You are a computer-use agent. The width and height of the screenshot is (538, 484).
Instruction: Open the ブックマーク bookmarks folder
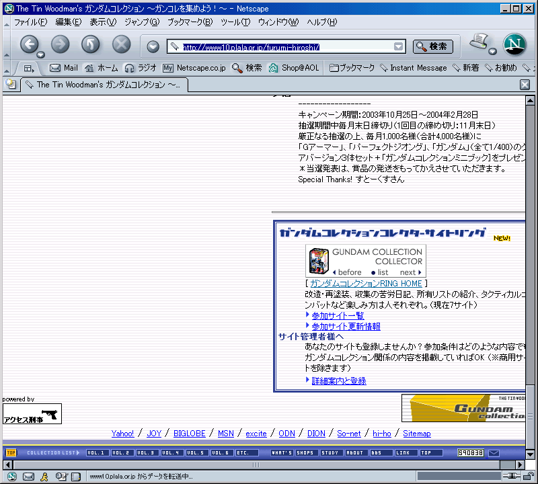tap(352, 68)
